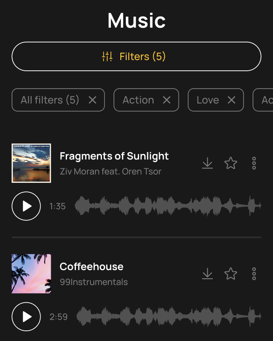Open Fragments of Sunlight album cover
The height and width of the screenshot is (341, 273).
coord(31,163)
